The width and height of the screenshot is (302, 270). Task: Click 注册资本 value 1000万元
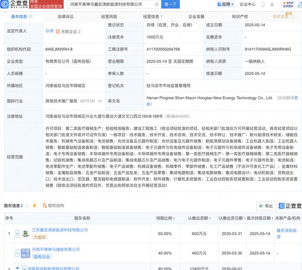(154, 37)
